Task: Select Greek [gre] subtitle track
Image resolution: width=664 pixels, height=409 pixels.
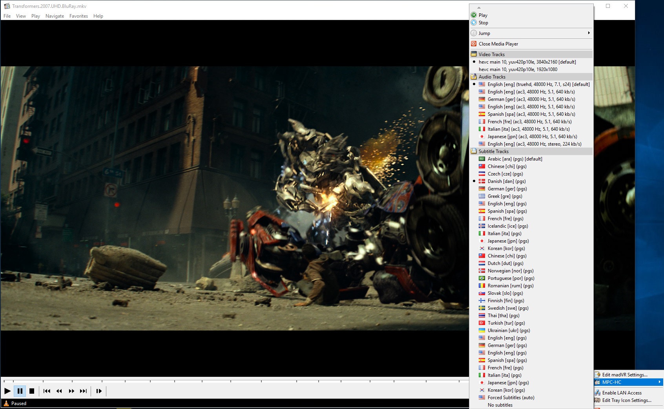Action: pyautogui.click(x=531, y=196)
